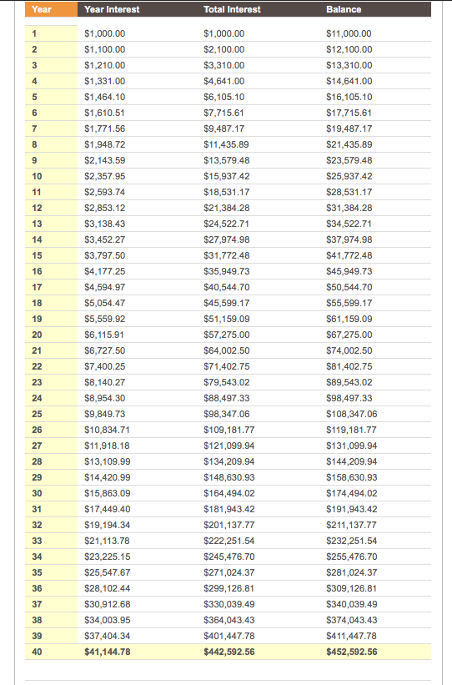The height and width of the screenshot is (685, 452).
Task: Select year 5 interest $1,464.10
Action: click(x=105, y=97)
